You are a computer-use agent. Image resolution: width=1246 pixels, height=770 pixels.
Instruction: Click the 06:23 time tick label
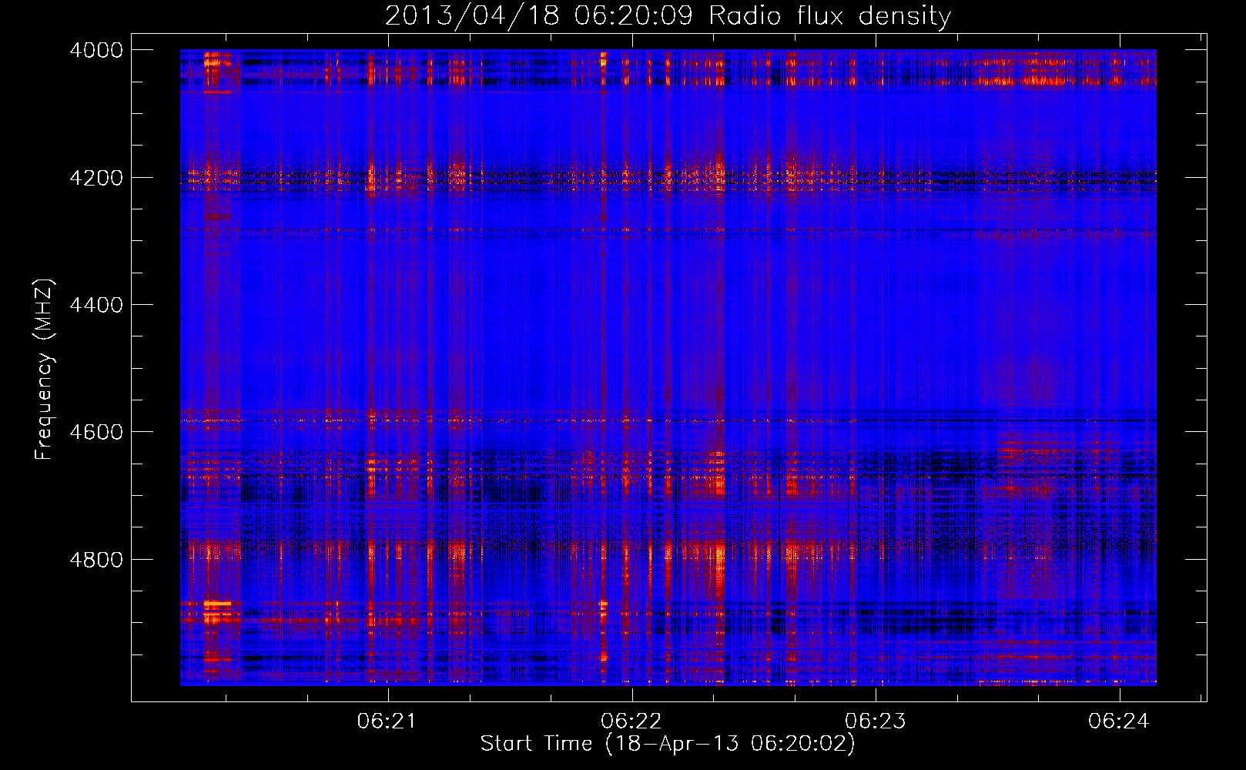click(875, 721)
